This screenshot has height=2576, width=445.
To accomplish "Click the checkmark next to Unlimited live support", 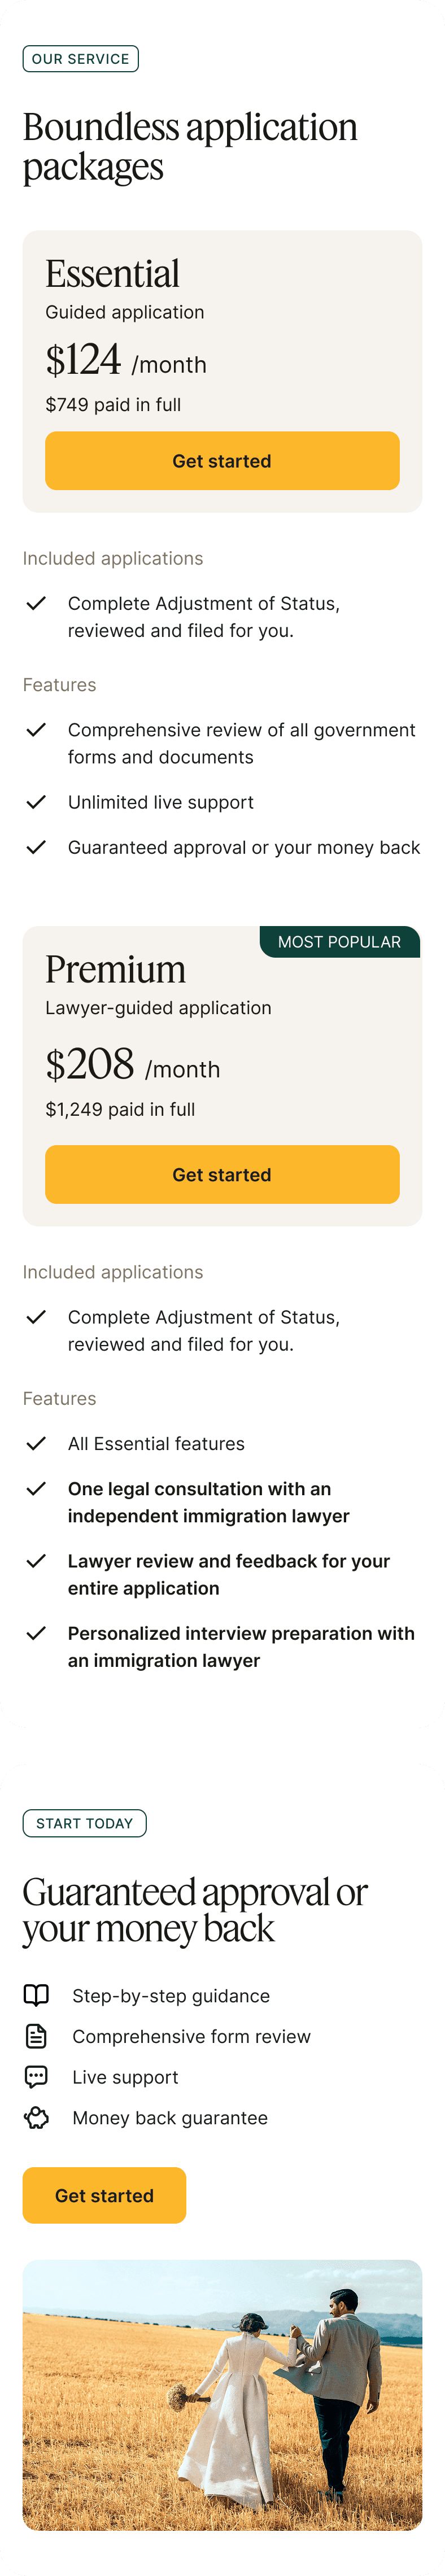I will click(36, 802).
